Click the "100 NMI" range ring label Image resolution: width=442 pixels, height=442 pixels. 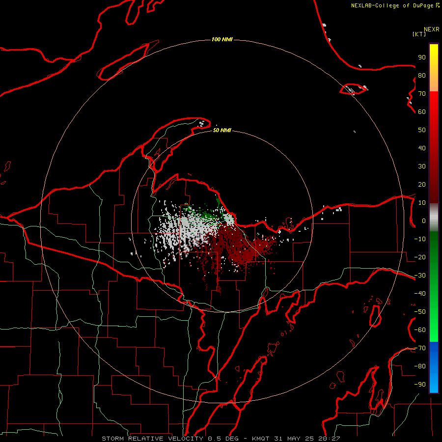point(222,39)
